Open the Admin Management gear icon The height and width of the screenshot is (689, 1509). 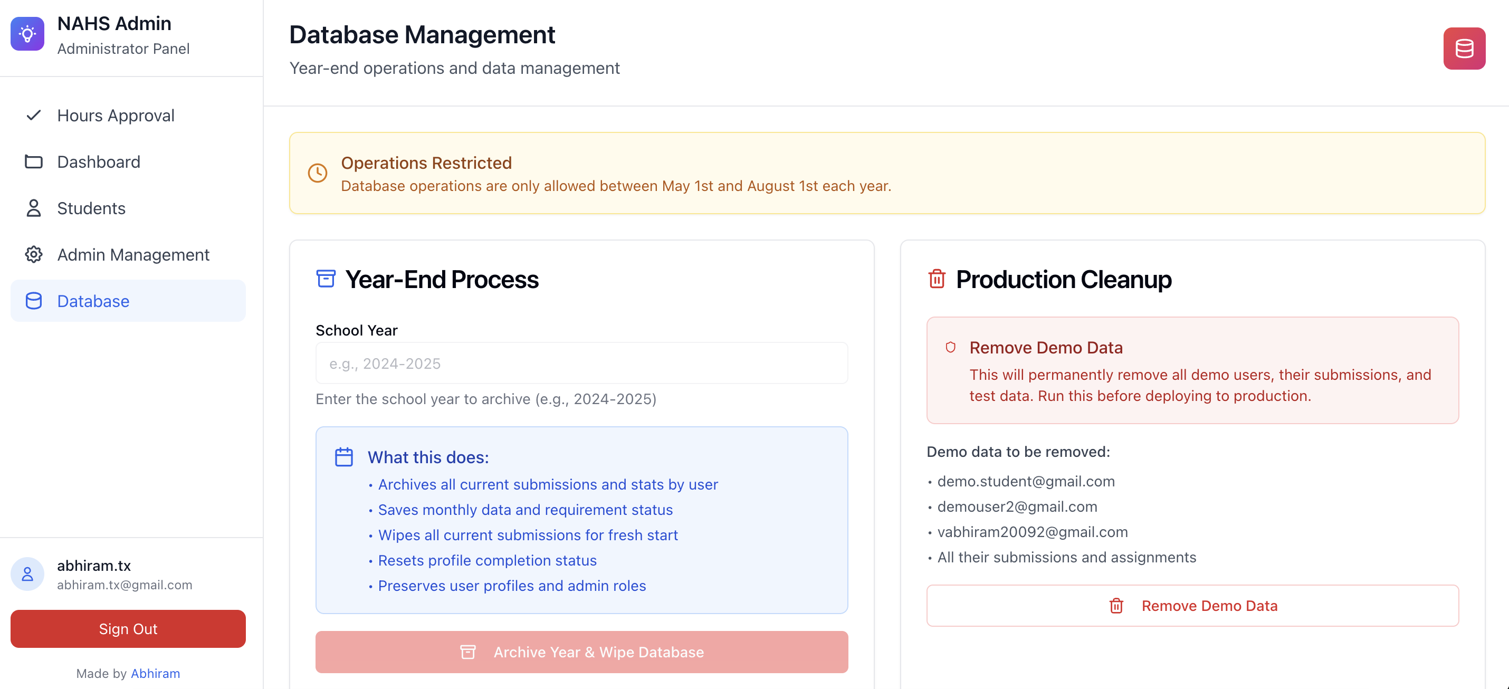coord(33,254)
